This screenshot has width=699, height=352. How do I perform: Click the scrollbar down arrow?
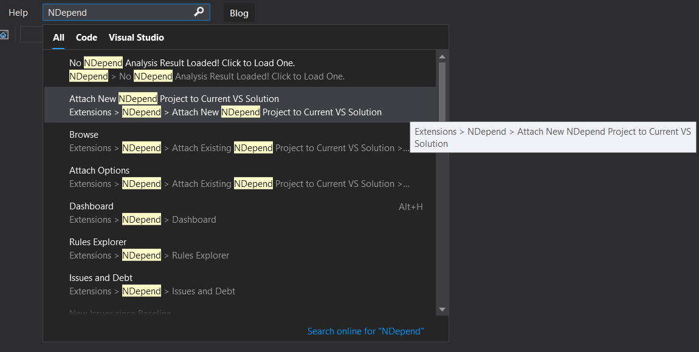pyautogui.click(x=442, y=310)
